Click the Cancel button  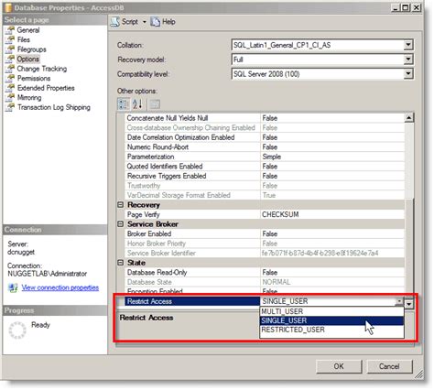[389, 366]
